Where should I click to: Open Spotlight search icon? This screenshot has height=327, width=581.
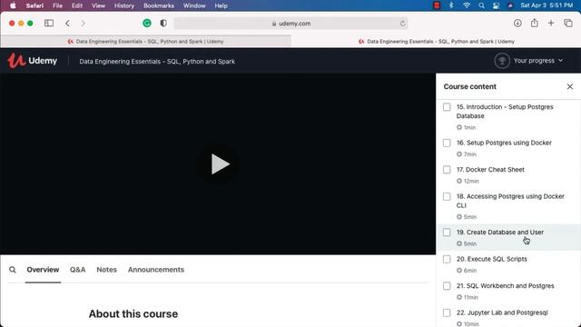click(481, 5)
